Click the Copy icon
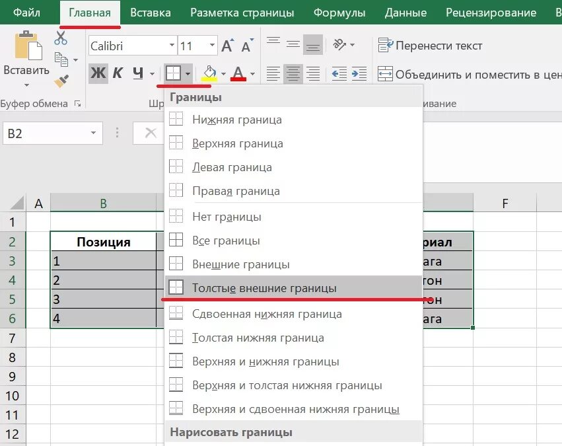562x446 pixels. 61,59
